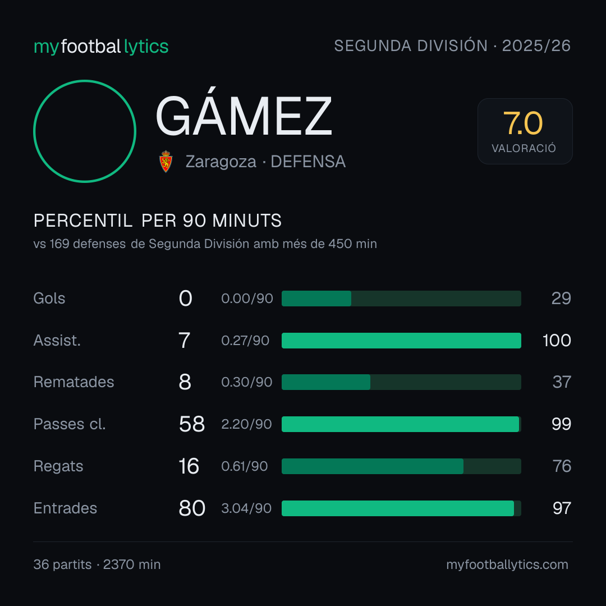Viewport: 606px width, 606px height.
Task: Click the 7.0 Valoració rating badge
Action: pos(525,131)
